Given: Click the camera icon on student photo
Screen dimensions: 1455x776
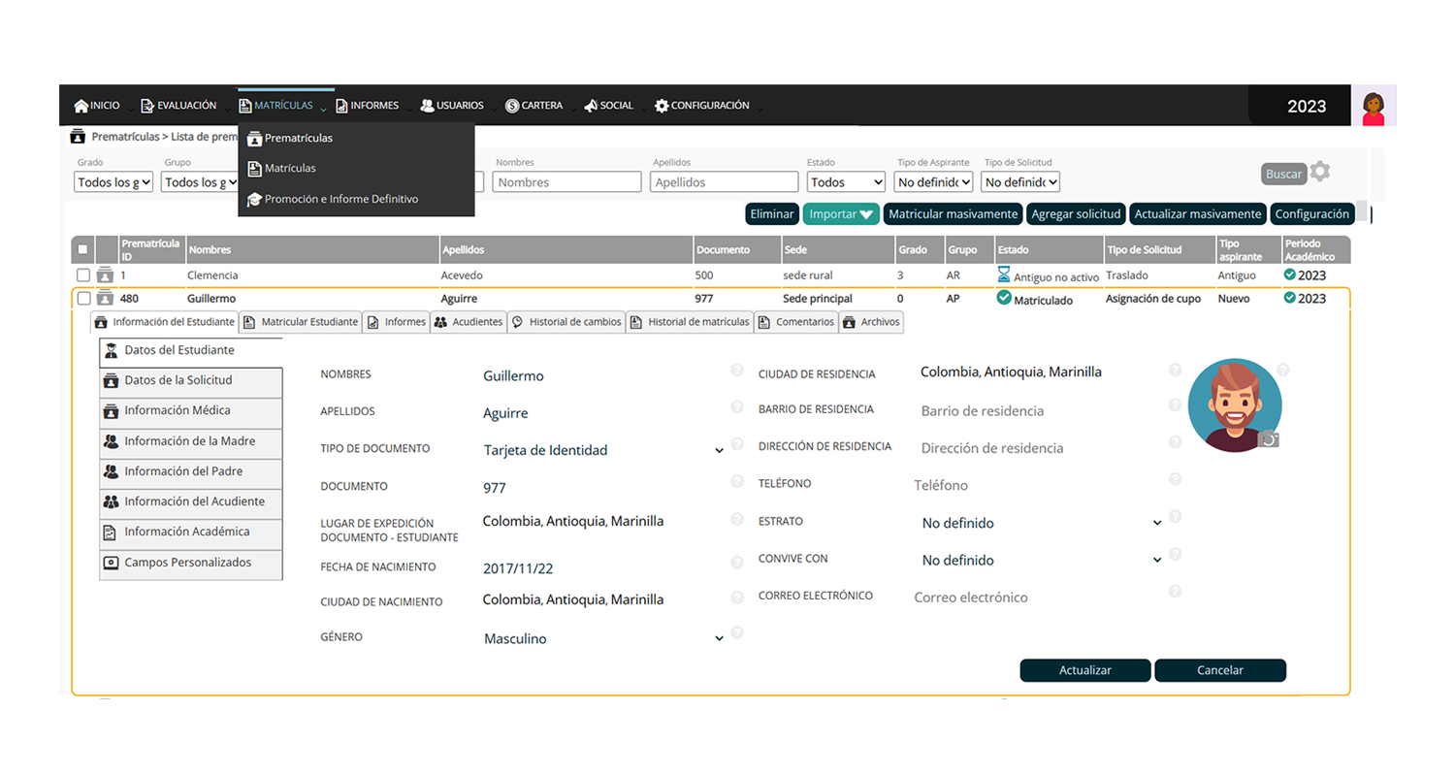Looking at the screenshot, I should tap(1269, 439).
